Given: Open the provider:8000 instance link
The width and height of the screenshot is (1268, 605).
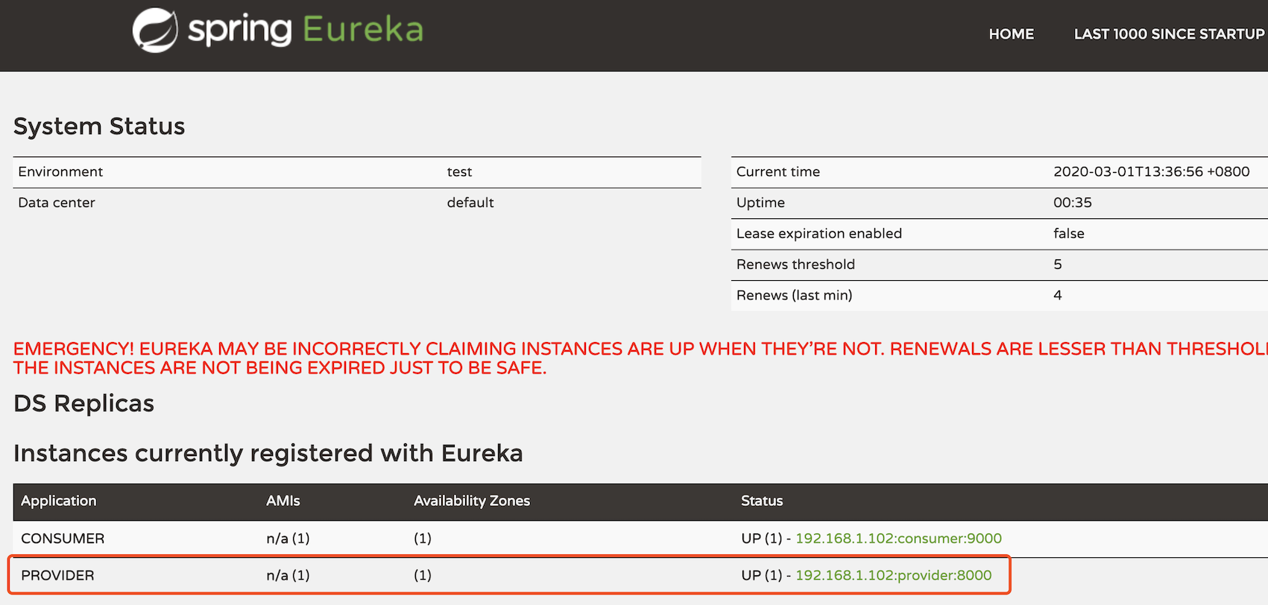Looking at the screenshot, I should click(893, 575).
